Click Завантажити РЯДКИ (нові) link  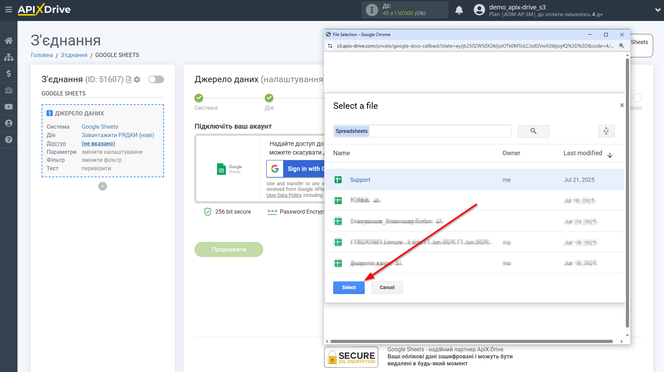118,135
